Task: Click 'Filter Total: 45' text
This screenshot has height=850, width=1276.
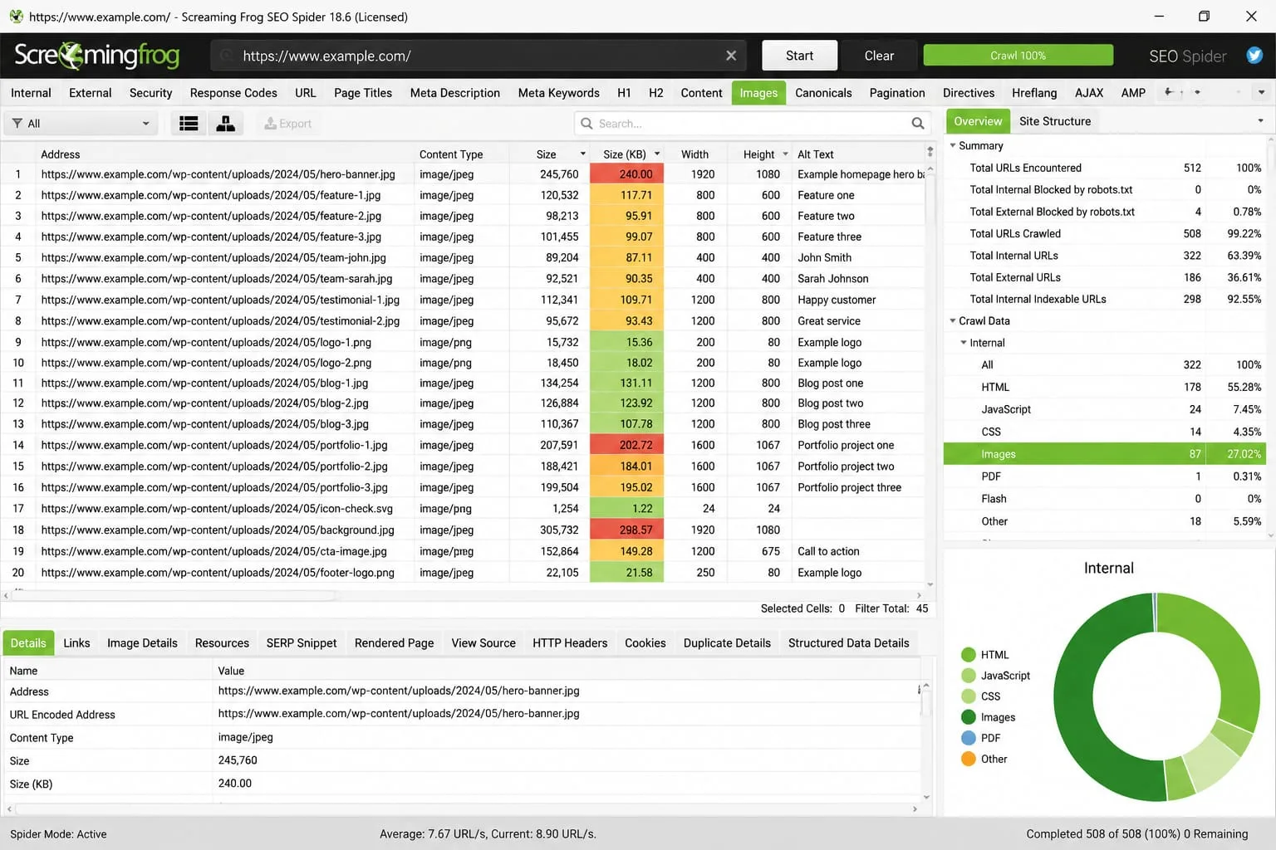Action: [891, 608]
